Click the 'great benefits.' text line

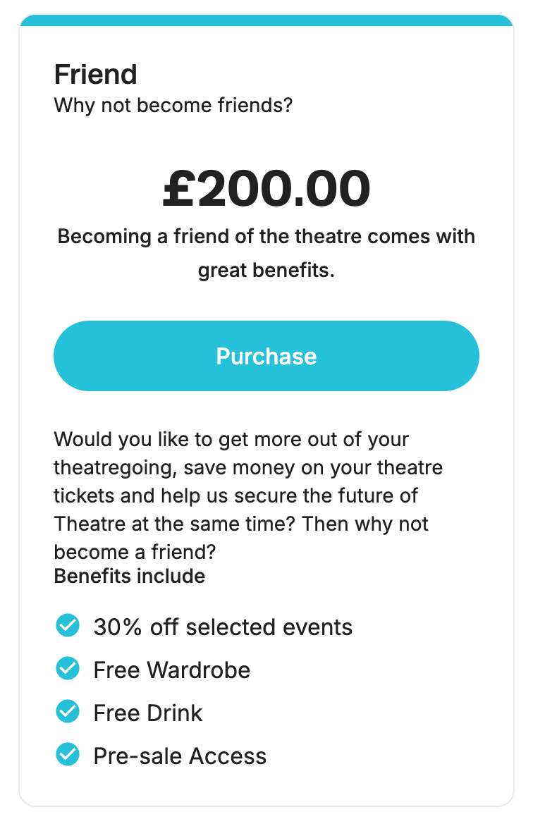pyautogui.click(x=266, y=270)
